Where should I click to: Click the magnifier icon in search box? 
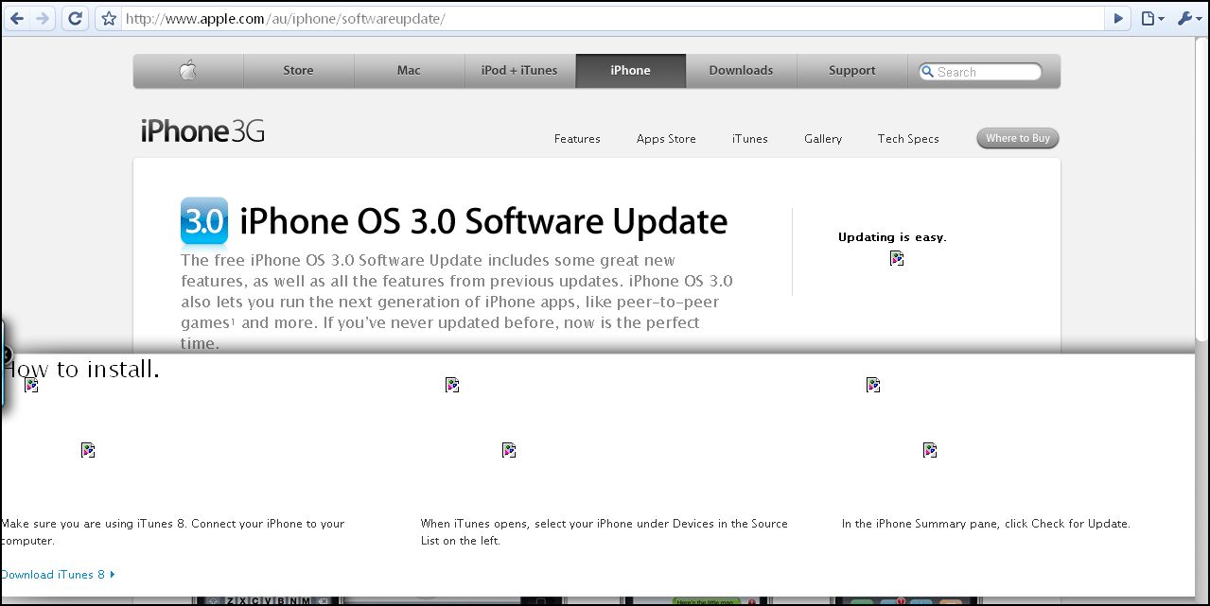coord(928,72)
